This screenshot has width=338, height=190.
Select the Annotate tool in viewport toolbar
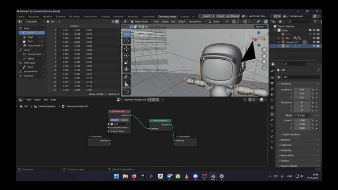coord(127,77)
